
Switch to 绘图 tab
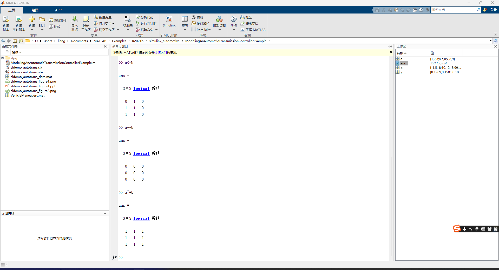coord(35,10)
